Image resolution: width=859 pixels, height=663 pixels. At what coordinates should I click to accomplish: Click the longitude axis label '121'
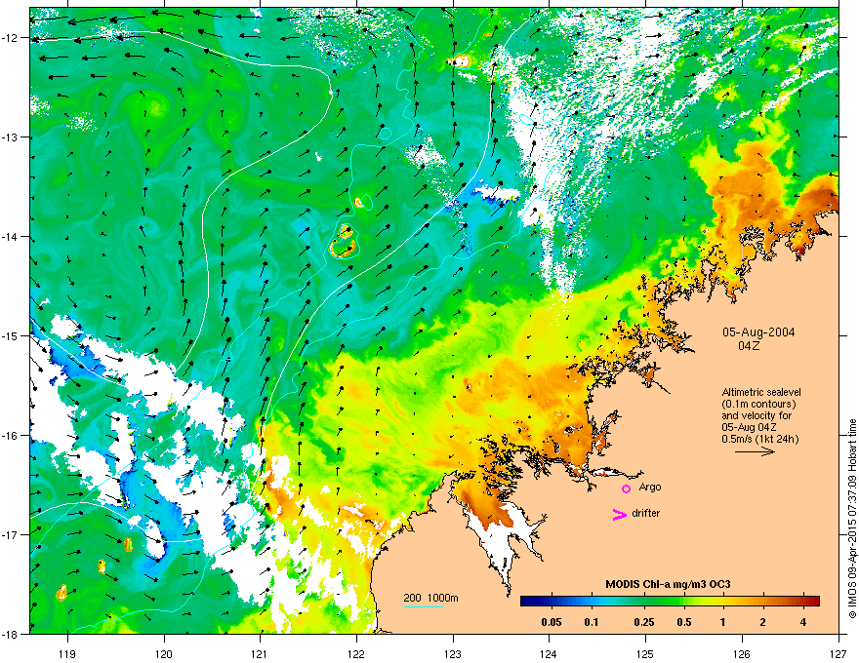[260, 653]
